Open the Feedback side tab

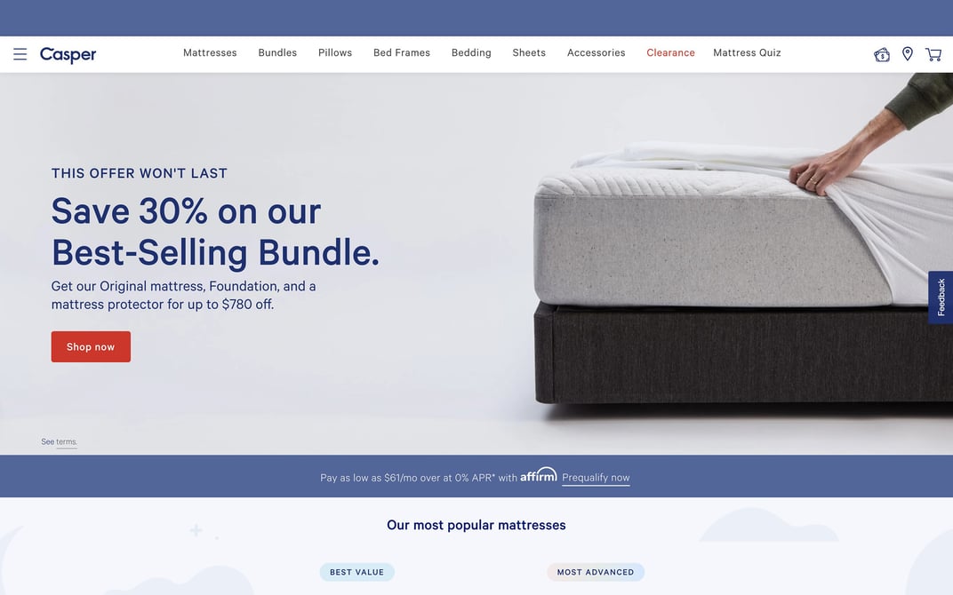pyautogui.click(x=941, y=297)
